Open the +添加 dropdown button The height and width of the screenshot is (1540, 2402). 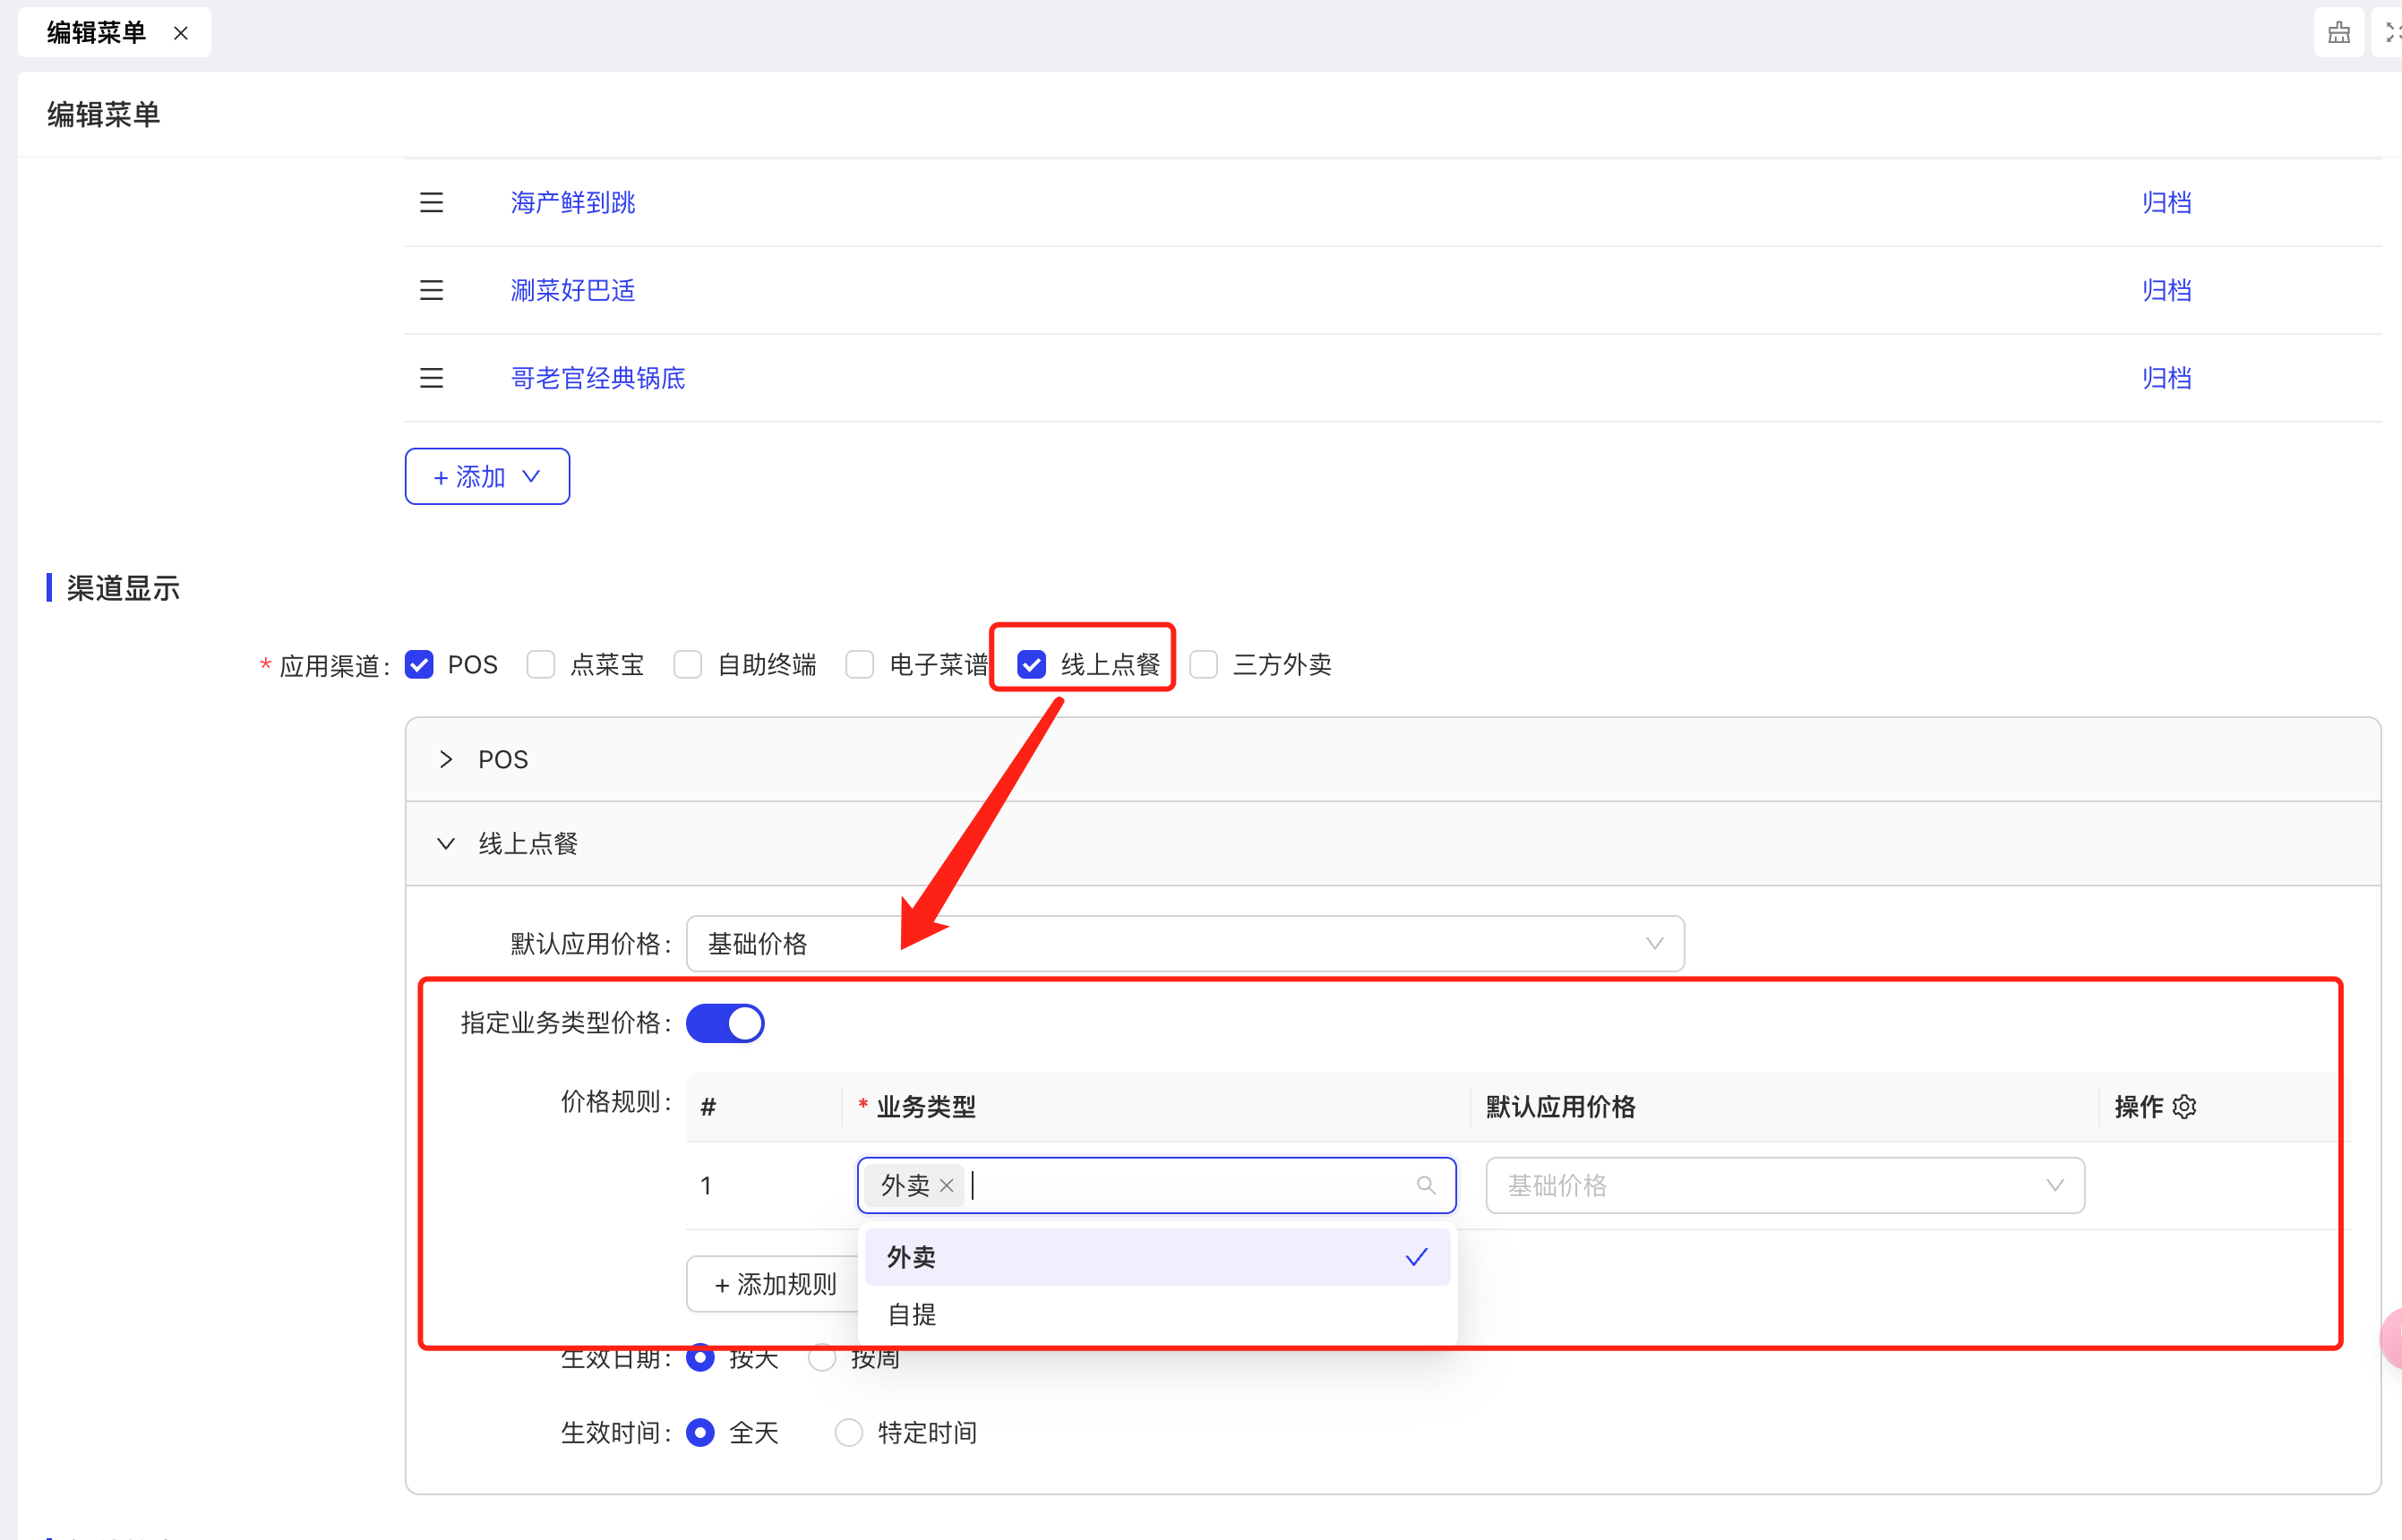point(487,477)
